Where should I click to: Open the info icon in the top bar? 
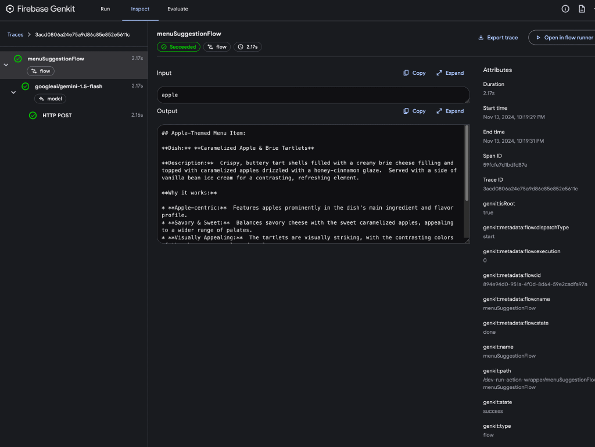[565, 9]
